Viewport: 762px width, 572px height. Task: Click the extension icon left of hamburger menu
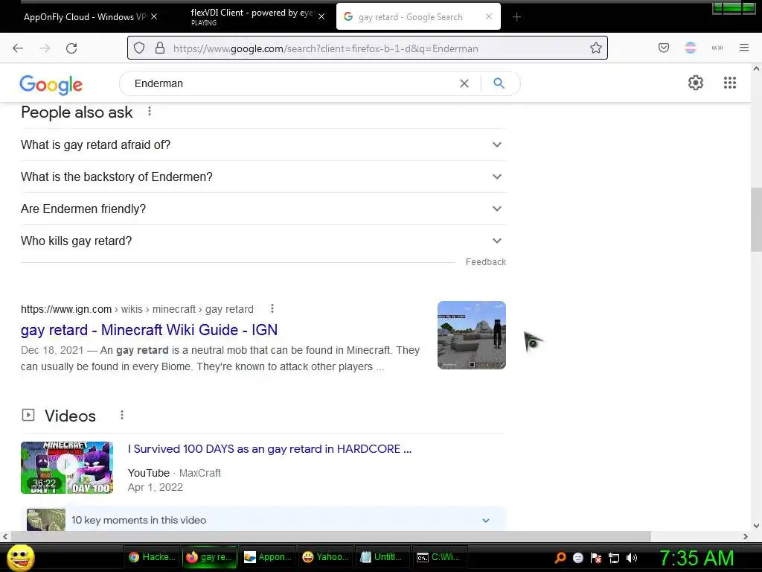717,48
